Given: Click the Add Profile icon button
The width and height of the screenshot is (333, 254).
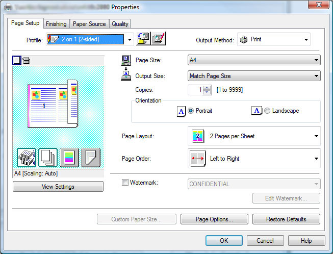Looking at the screenshot, I should point(143,38).
